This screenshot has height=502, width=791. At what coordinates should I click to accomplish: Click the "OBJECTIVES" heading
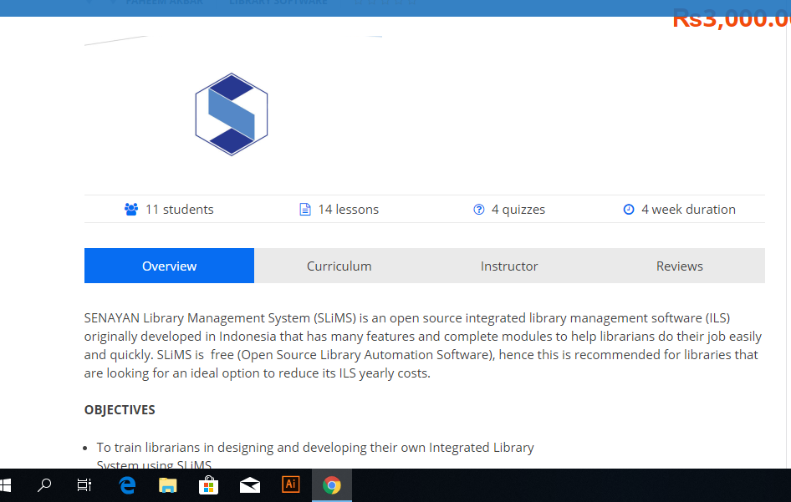[x=120, y=410]
